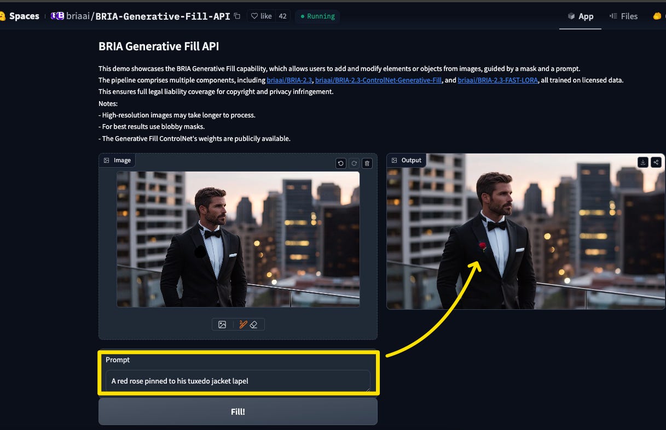Open the briaai/BRIA-2.3 model link
The height and width of the screenshot is (430, 666).
click(289, 80)
